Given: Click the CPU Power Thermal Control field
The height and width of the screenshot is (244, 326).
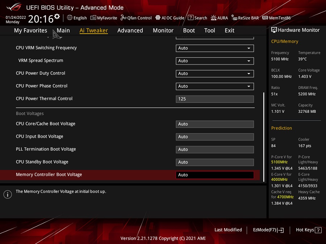Looking at the screenshot, I should [x=215, y=99].
